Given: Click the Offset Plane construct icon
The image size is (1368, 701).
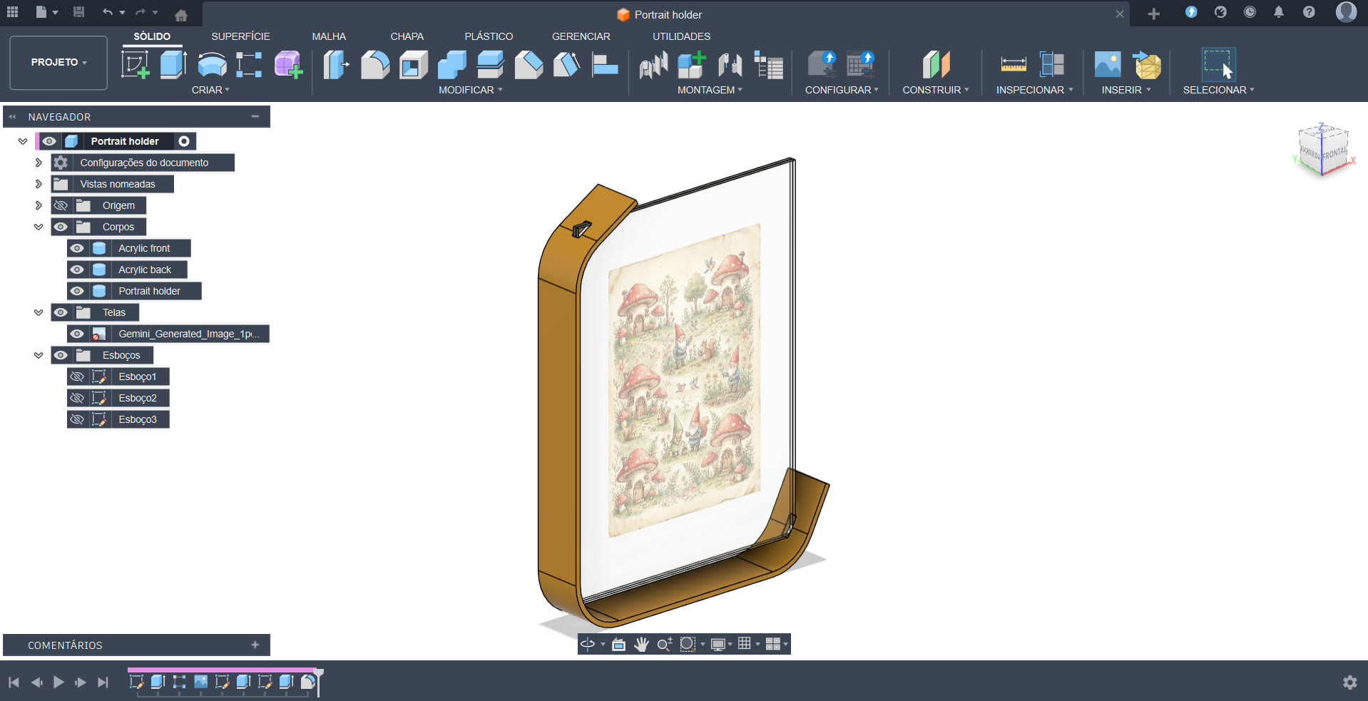Looking at the screenshot, I should pyautogui.click(x=936, y=65).
